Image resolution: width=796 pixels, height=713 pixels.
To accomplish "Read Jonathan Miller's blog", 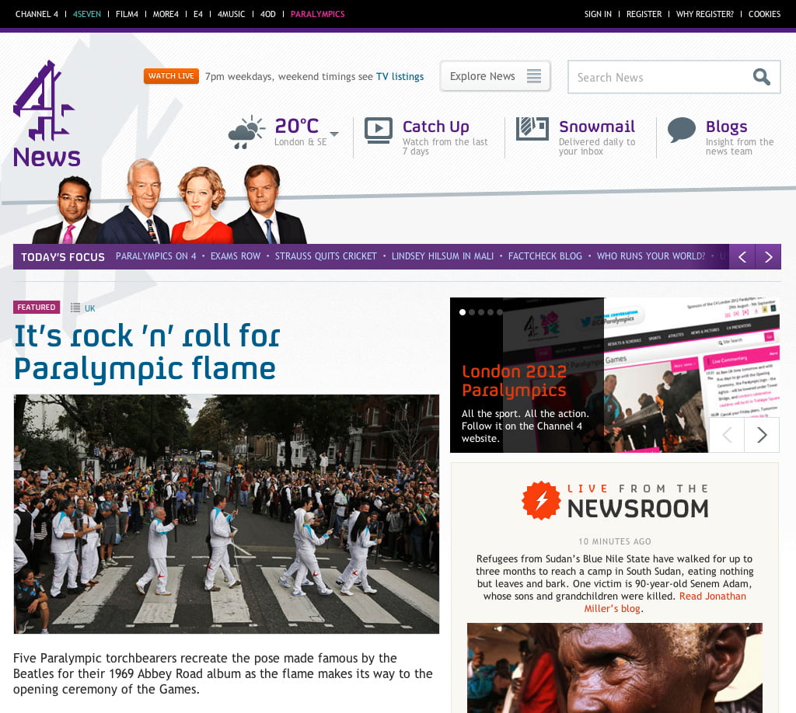I will pos(713,596).
